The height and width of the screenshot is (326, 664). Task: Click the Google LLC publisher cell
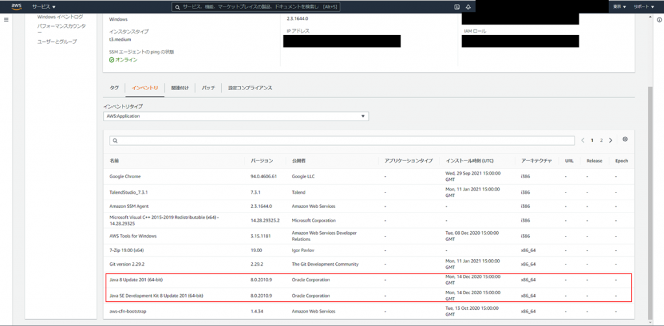pyautogui.click(x=303, y=176)
